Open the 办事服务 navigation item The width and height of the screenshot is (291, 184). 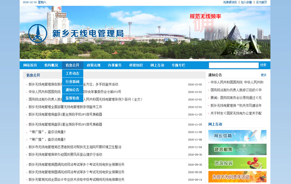pos(115,65)
